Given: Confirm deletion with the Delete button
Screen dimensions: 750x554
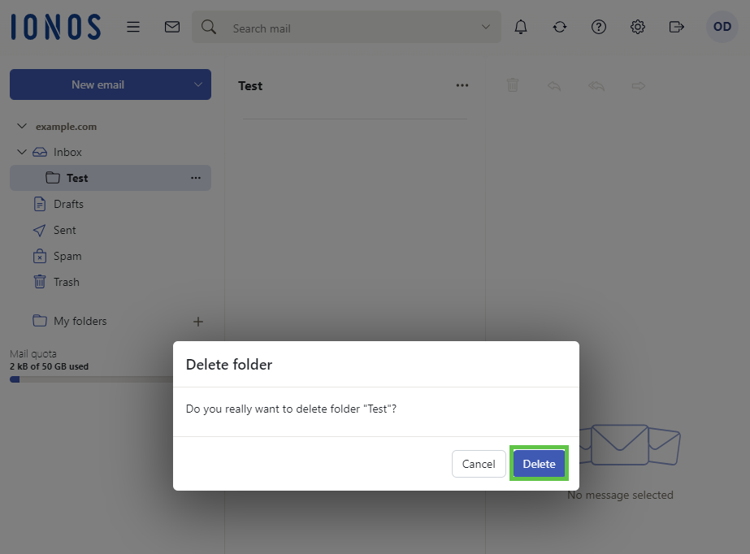Looking at the screenshot, I should 539,463.
